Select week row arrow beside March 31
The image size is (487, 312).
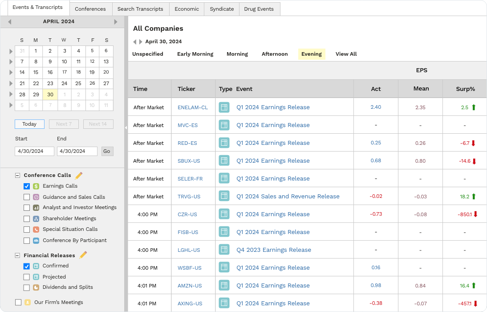coord(11,51)
